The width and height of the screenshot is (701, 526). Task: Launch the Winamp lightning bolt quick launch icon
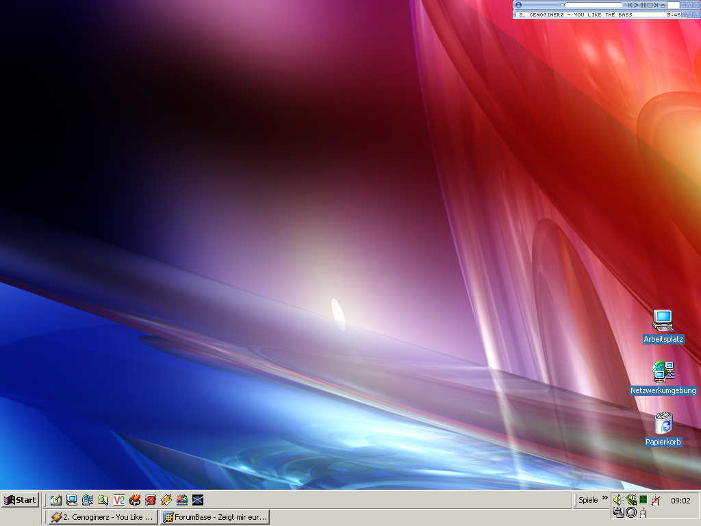pyautogui.click(x=166, y=500)
